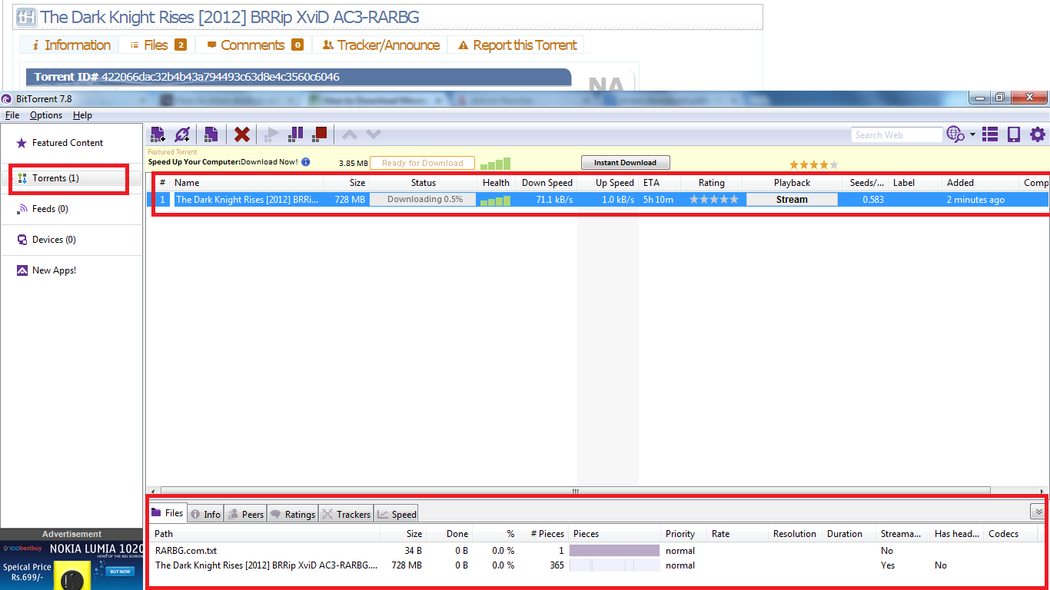Screen dimensions: 1050x590
Task: Sort by the Health column header
Action: (x=496, y=183)
